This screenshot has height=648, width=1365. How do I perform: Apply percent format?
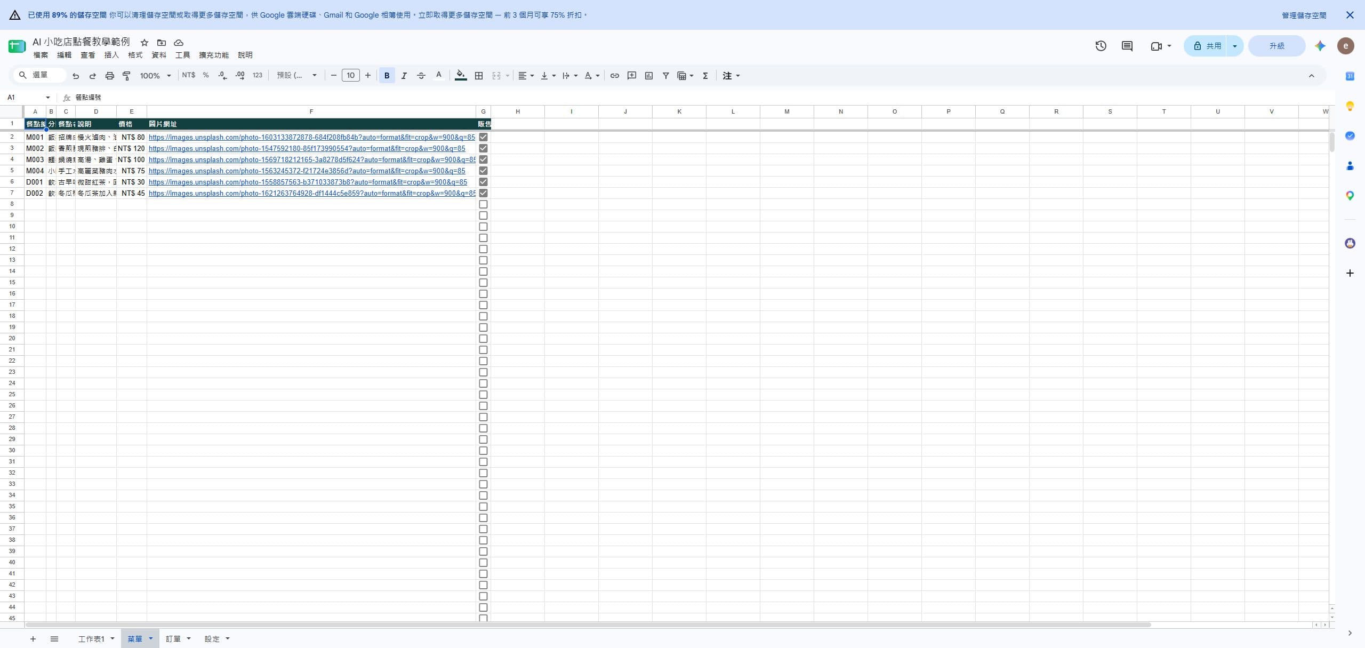tap(206, 75)
